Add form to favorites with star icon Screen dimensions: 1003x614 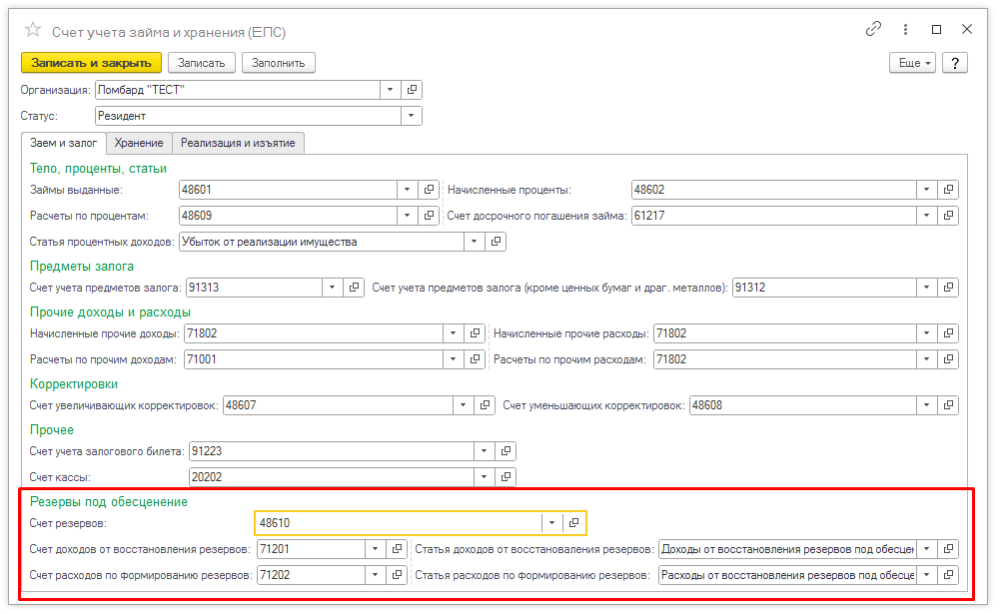pyautogui.click(x=33, y=31)
